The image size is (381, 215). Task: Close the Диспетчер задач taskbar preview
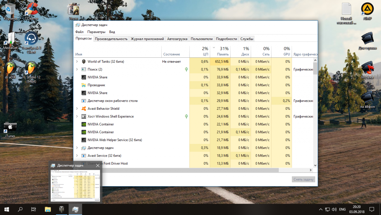click(98, 165)
